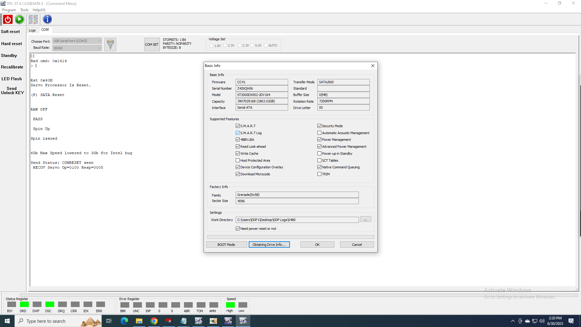Toggle the 48Bit LBA checkbox

point(238,140)
